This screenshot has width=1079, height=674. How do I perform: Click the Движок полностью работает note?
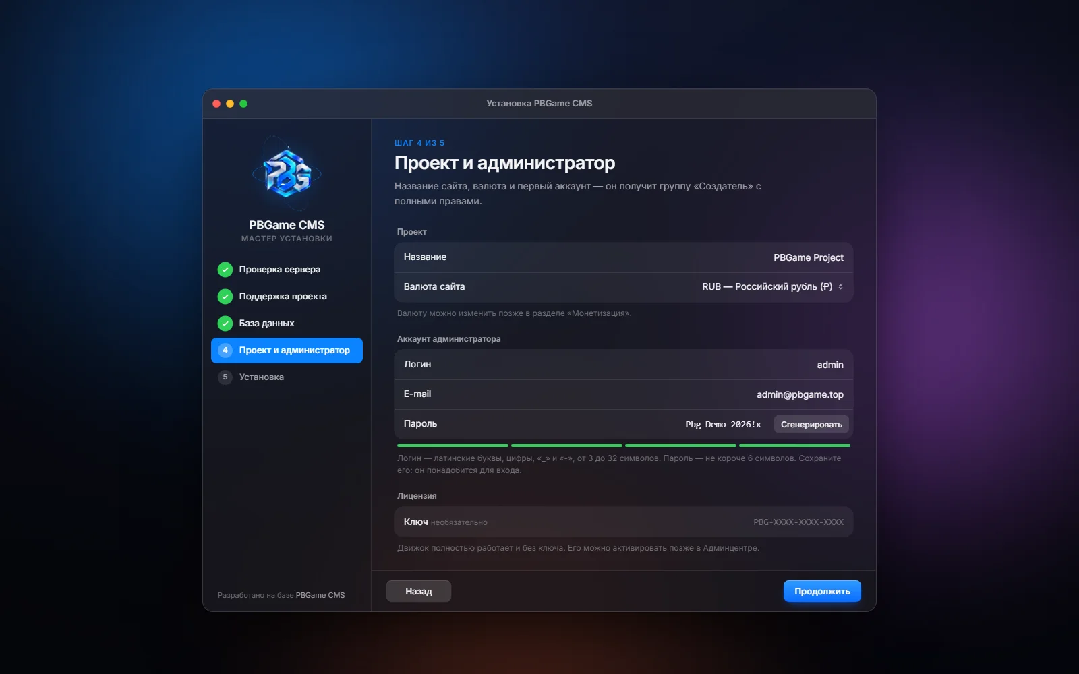click(578, 548)
